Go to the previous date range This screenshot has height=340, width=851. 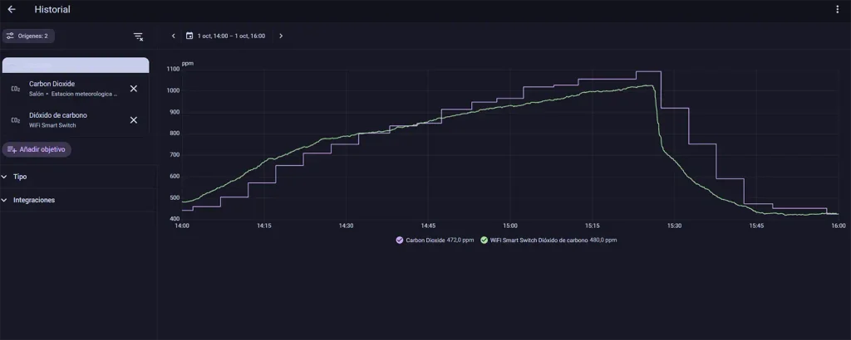(x=173, y=36)
